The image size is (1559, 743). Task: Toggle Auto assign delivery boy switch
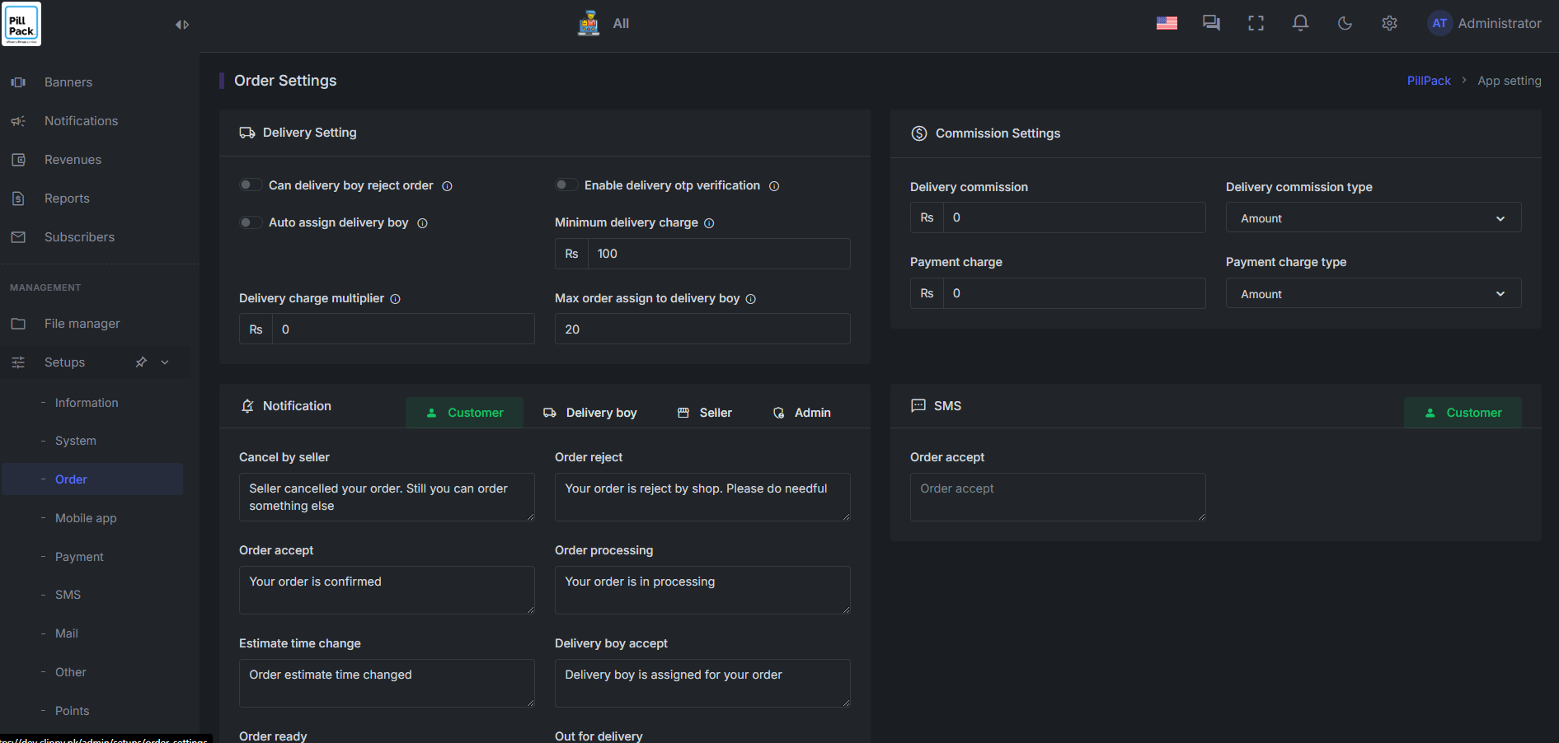coord(251,222)
